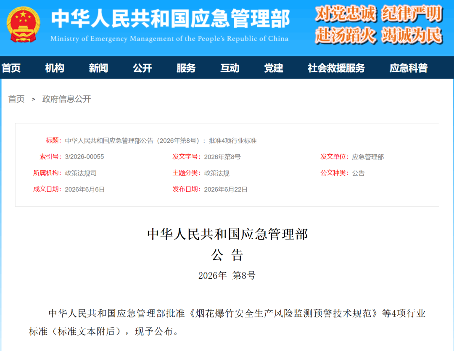Open the 机构 navigation menu
This screenshot has height=351, width=454.
coord(55,68)
